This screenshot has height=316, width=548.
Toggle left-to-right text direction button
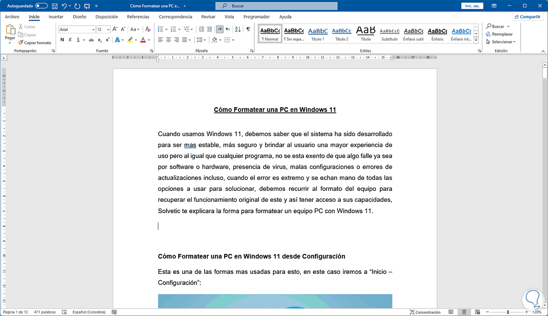click(x=220, y=29)
